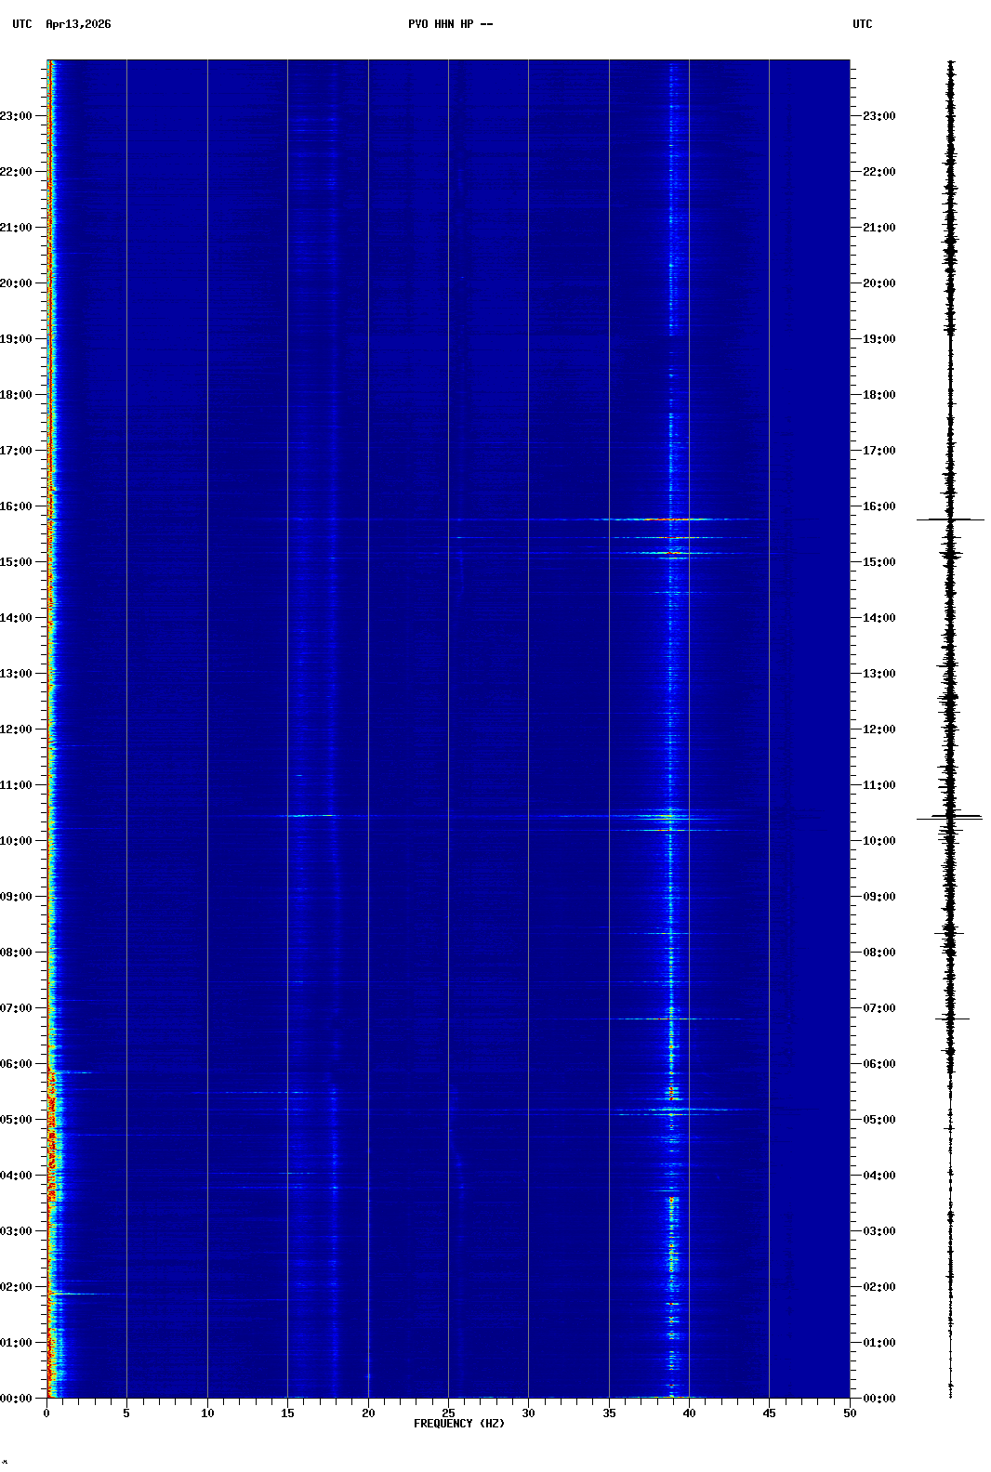
Task: Click the 50 tick on frequency axis
Action: [x=850, y=1413]
